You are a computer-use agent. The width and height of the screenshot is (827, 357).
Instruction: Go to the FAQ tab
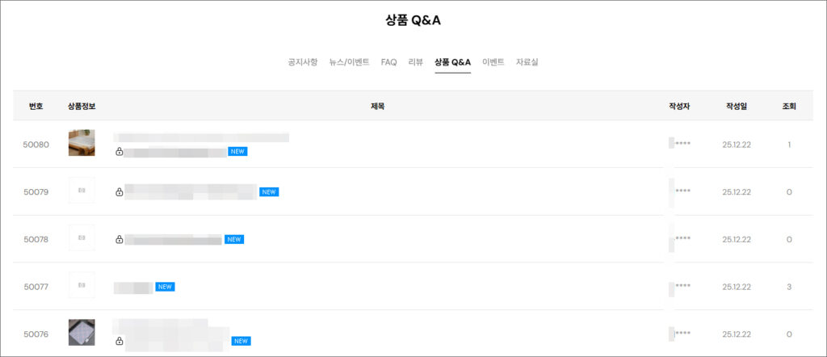(x=389, y=62)
